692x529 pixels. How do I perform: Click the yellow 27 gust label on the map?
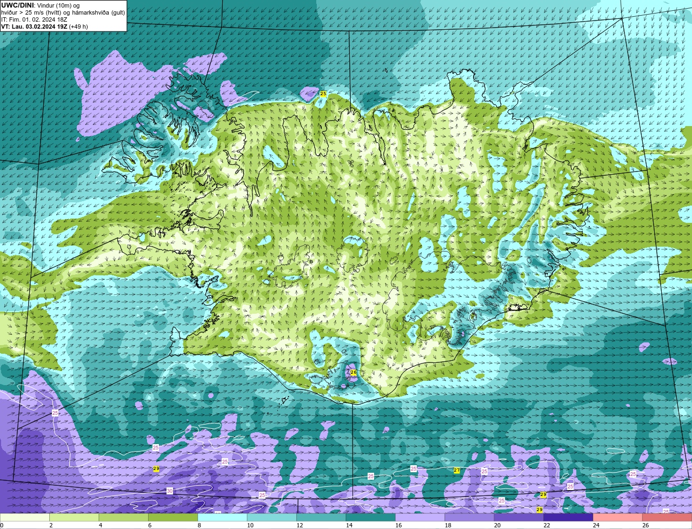pos(457,471)
